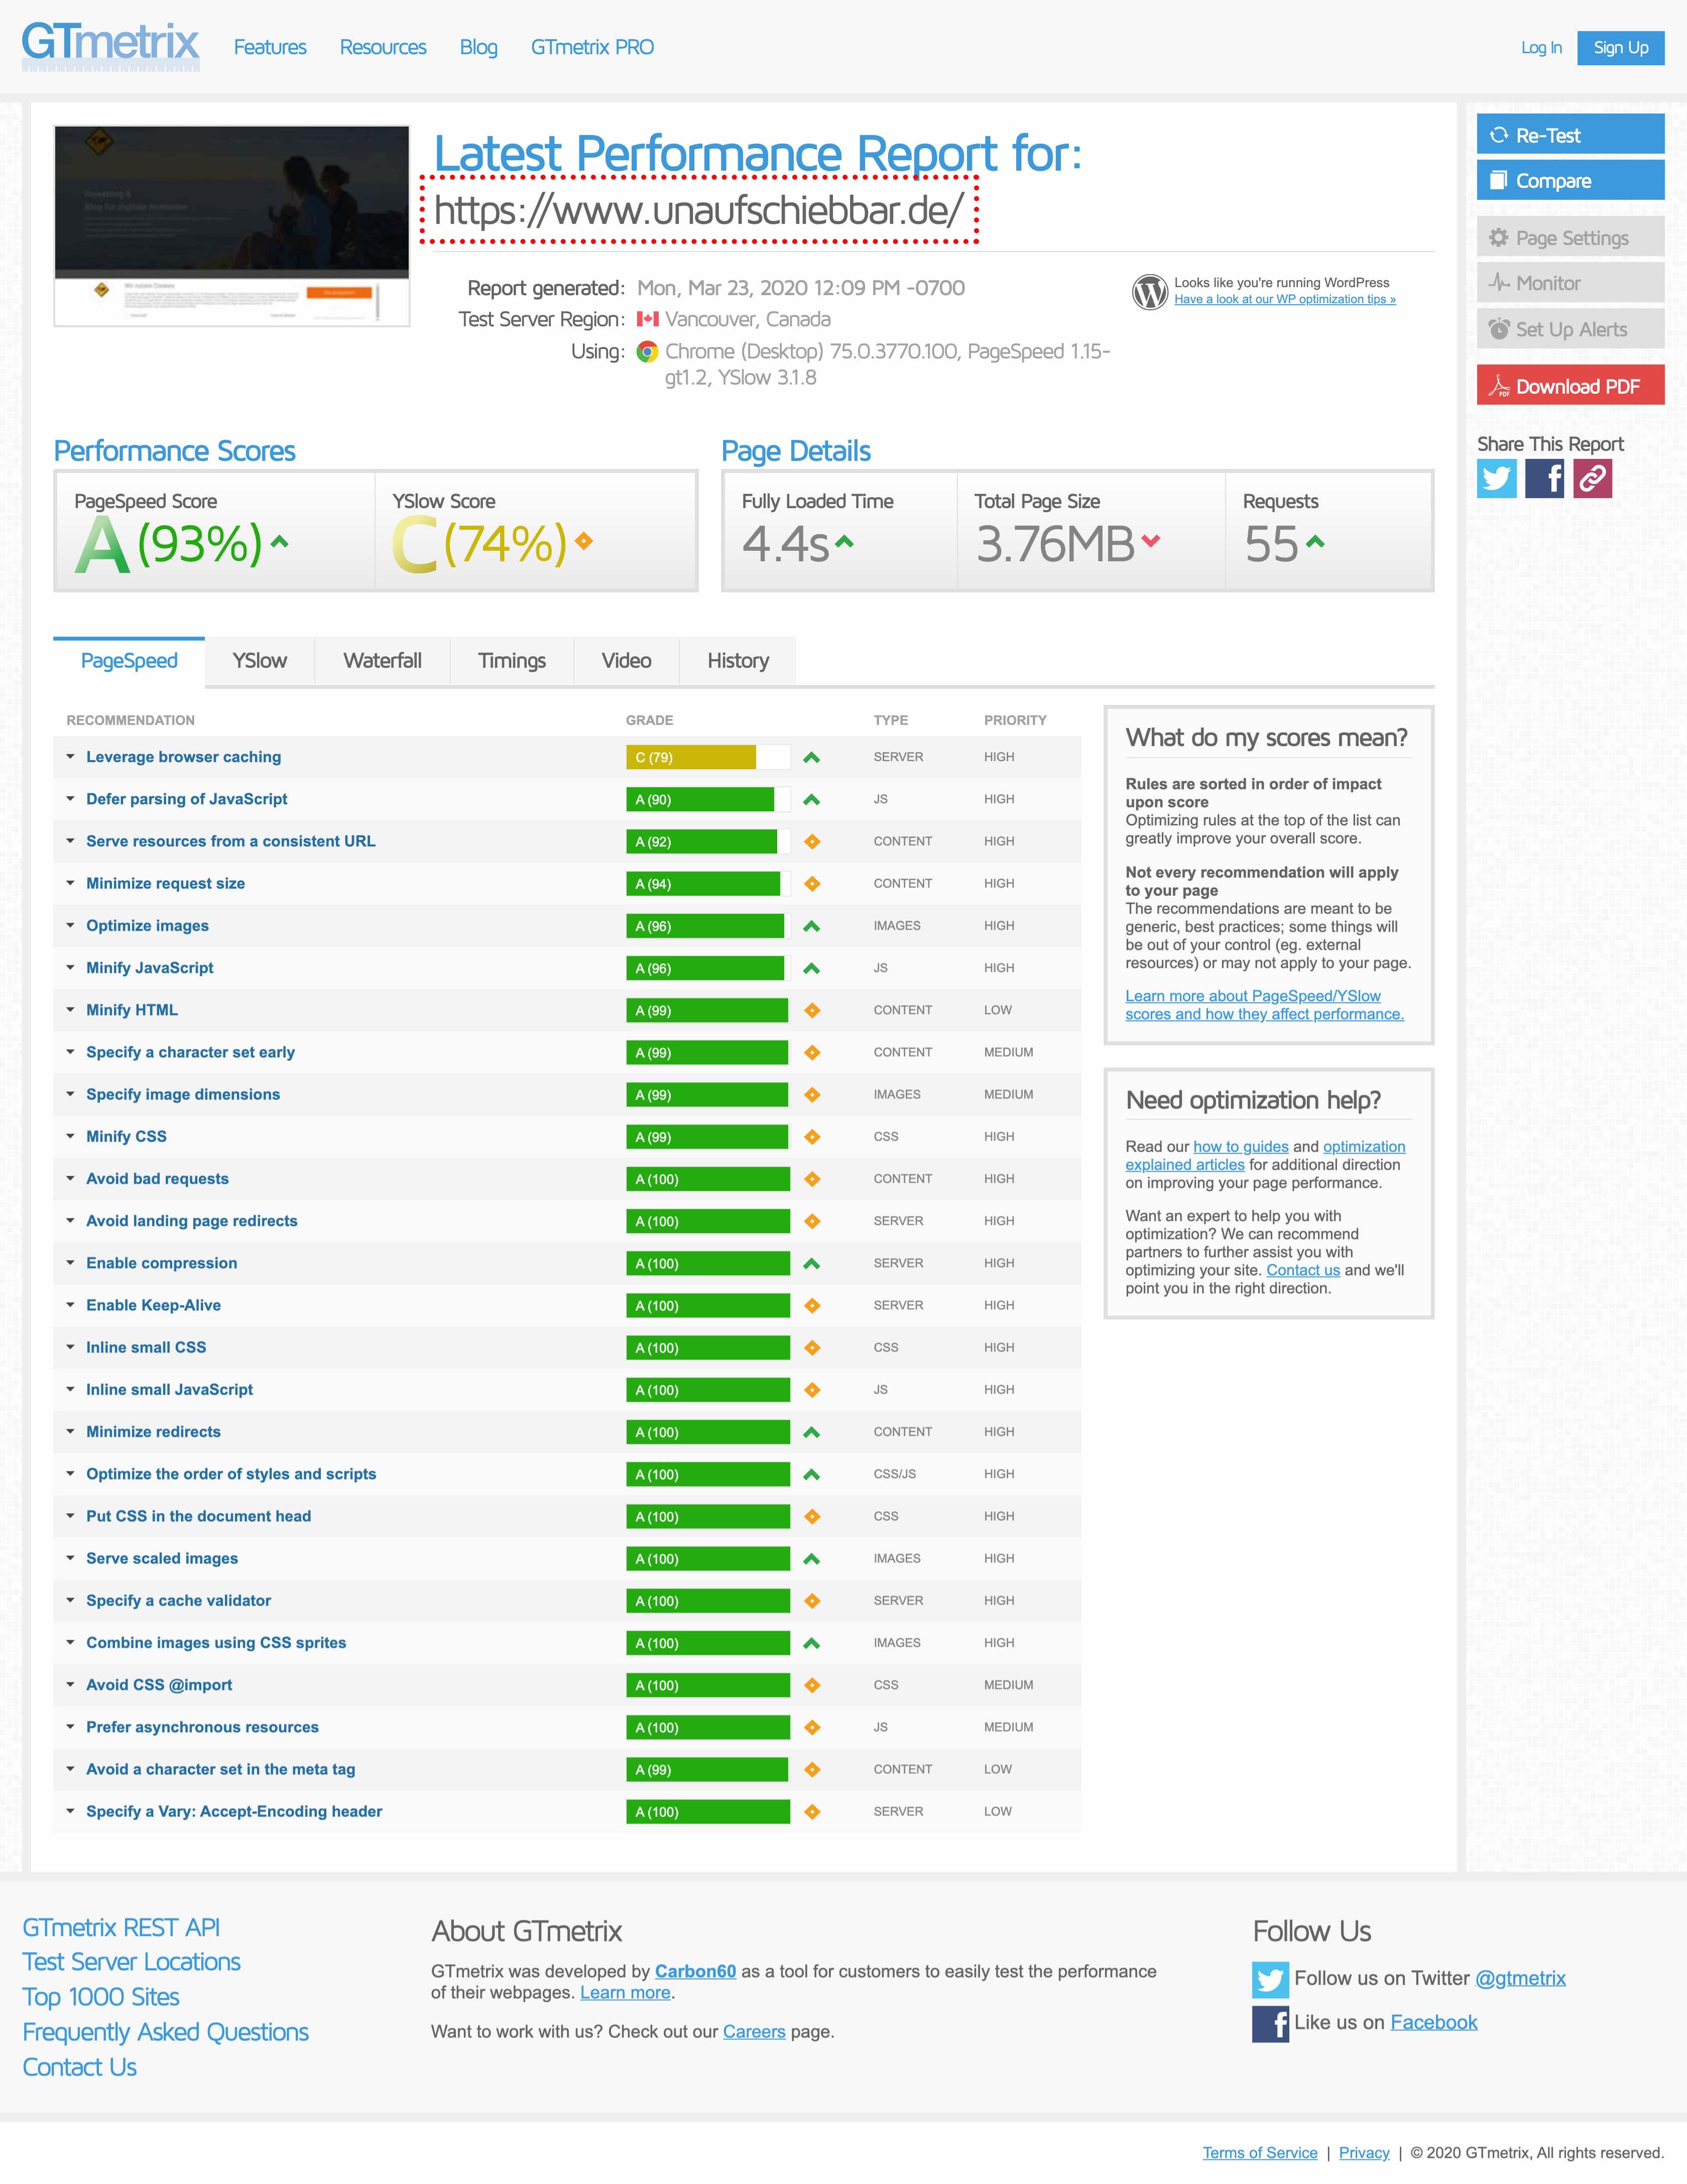Switch to the YSlow tab

click(259, 661)
